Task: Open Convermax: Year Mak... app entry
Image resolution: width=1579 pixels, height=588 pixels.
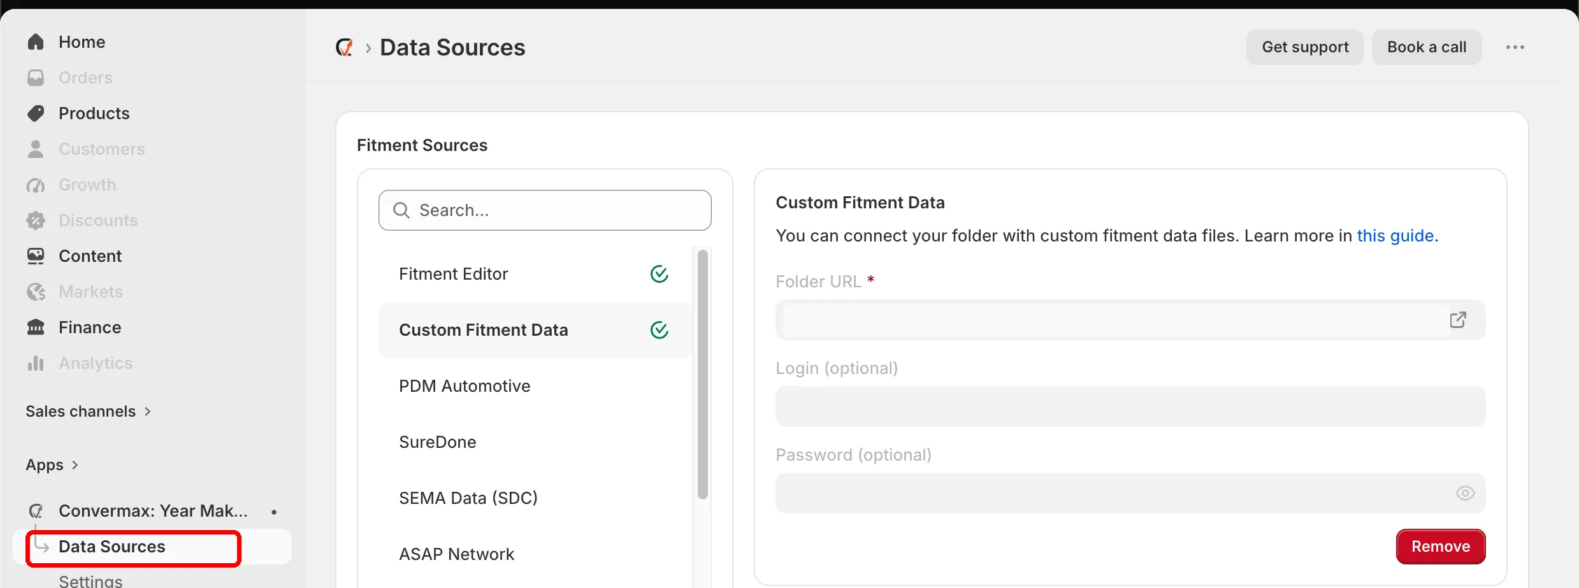Action: click(153, 511)
